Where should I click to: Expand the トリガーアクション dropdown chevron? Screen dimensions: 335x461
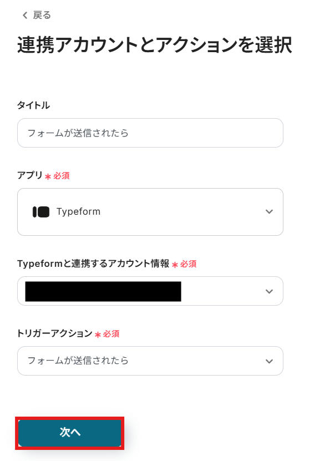click(x=269, y=361)
